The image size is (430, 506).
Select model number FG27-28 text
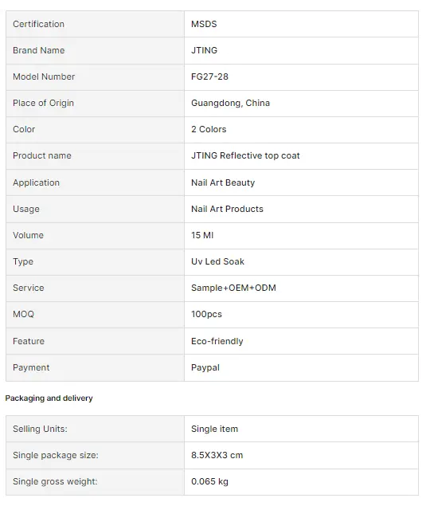pyautogui.click(x=209, y=76)
